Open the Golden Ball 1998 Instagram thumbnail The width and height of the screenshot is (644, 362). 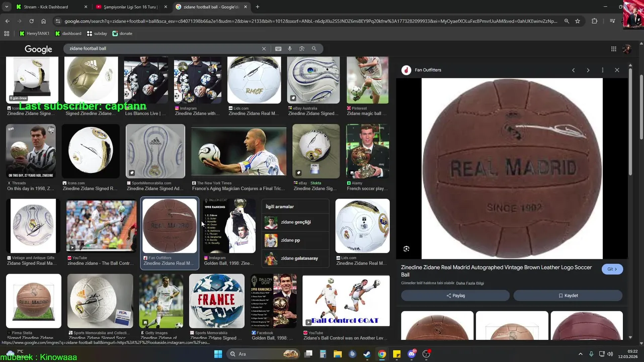229,226
